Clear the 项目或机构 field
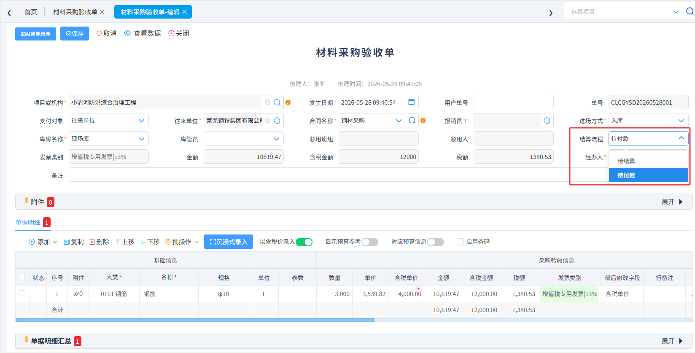695x353 pixels. pos(267,102)
